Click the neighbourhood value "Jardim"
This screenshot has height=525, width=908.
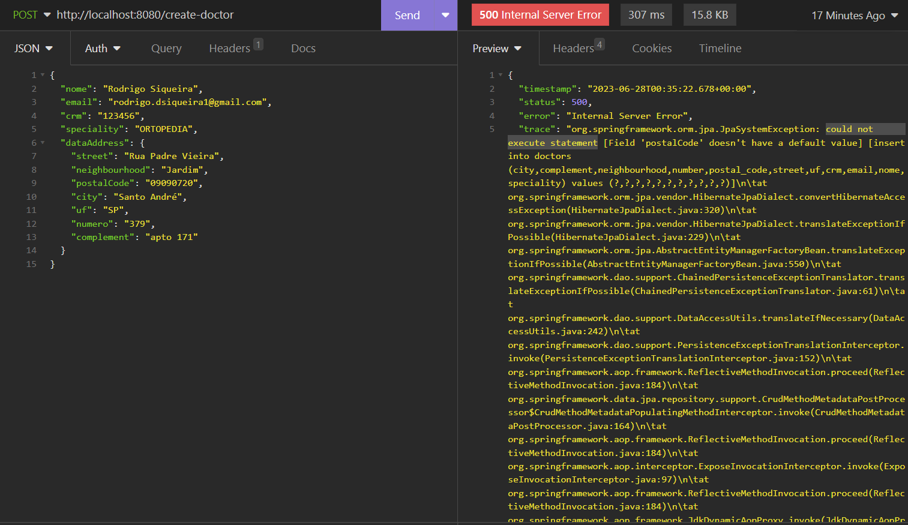(182, 170)
